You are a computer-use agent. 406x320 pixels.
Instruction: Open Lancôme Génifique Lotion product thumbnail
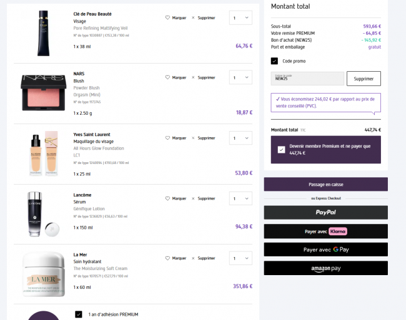[44, 214]
